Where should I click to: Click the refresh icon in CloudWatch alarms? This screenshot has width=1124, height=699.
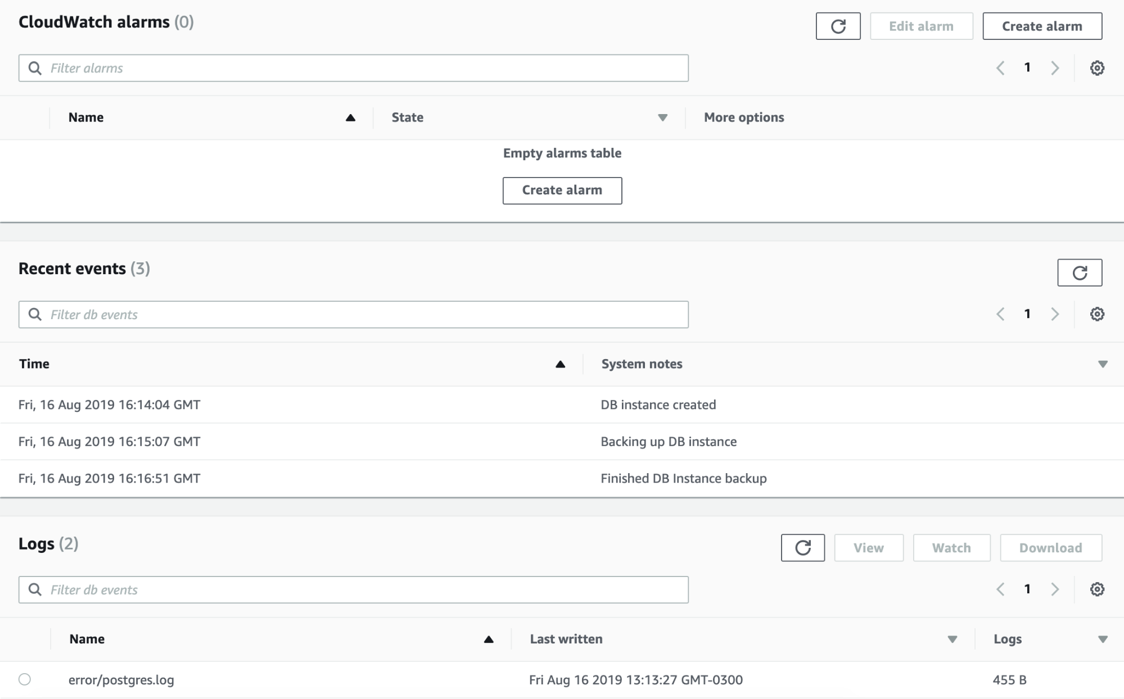(839, 26)
